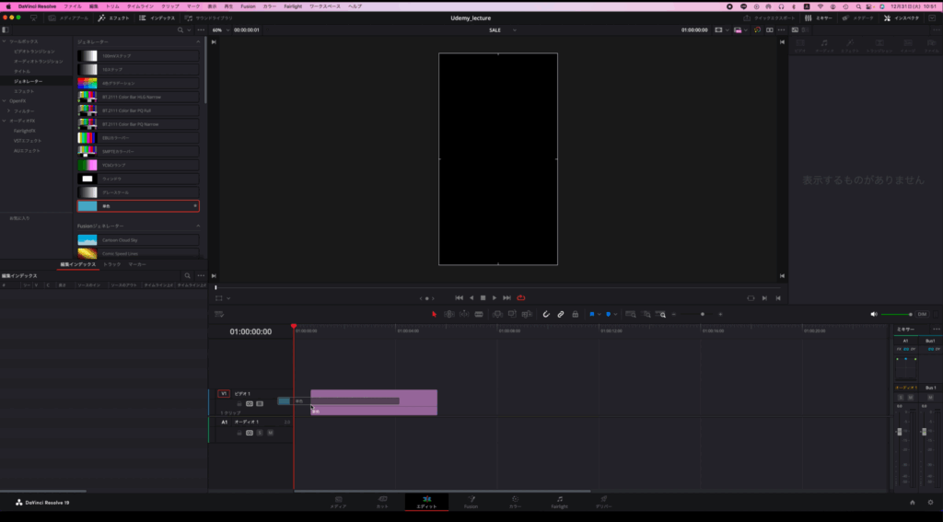Open the Inspector panel
The width and height of the screenshot is (943, 522).
(902, 17)
